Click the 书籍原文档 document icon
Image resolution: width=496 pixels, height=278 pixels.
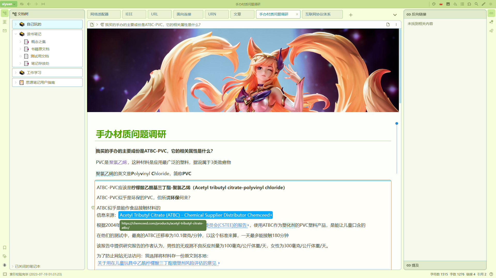[x=26, y=49]
